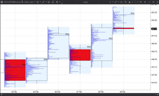This screenshot has width=159, height=96.
Task: Click the 482.73 current price marker
Action: tap(154, 29)
